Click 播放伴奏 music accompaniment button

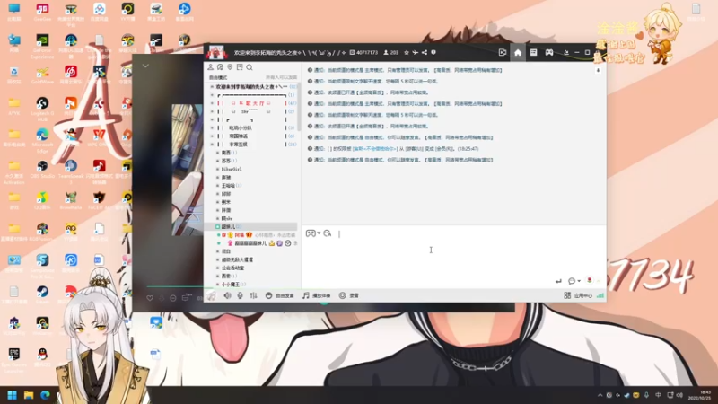point(317,295)
